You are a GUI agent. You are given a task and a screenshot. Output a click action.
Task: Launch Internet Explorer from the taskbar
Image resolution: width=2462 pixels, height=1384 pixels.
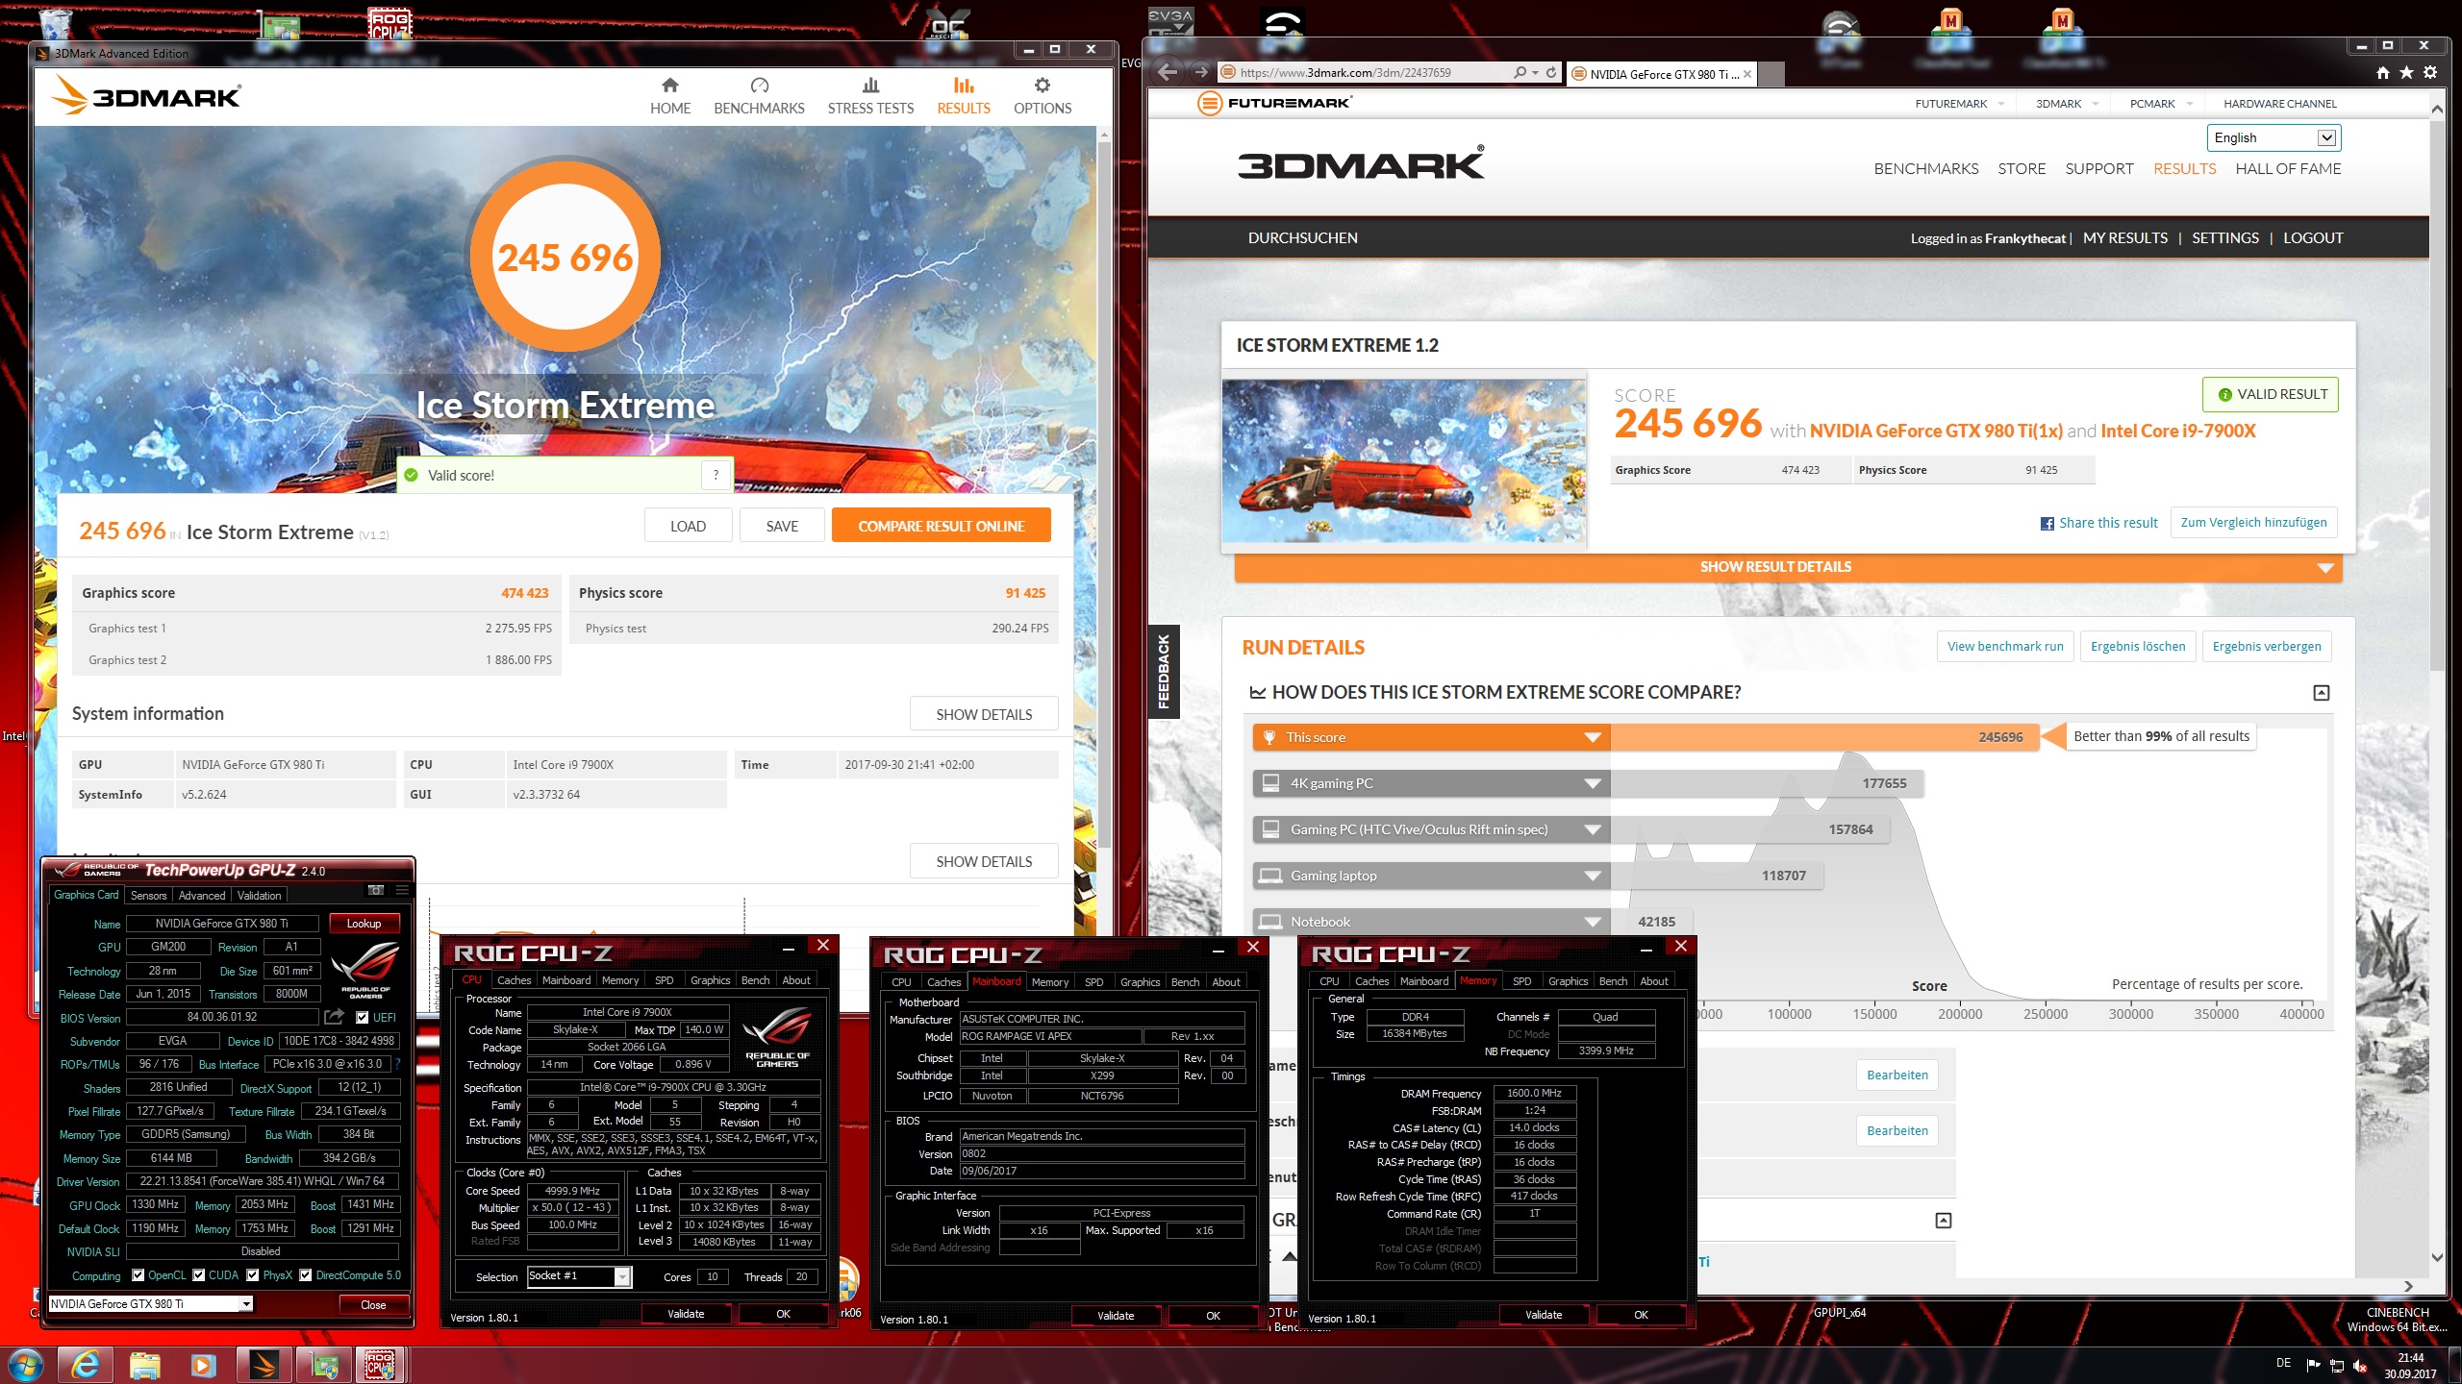[x=86, y=1365]
